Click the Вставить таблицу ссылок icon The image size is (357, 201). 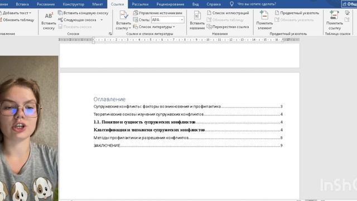[x=347, y=13]
